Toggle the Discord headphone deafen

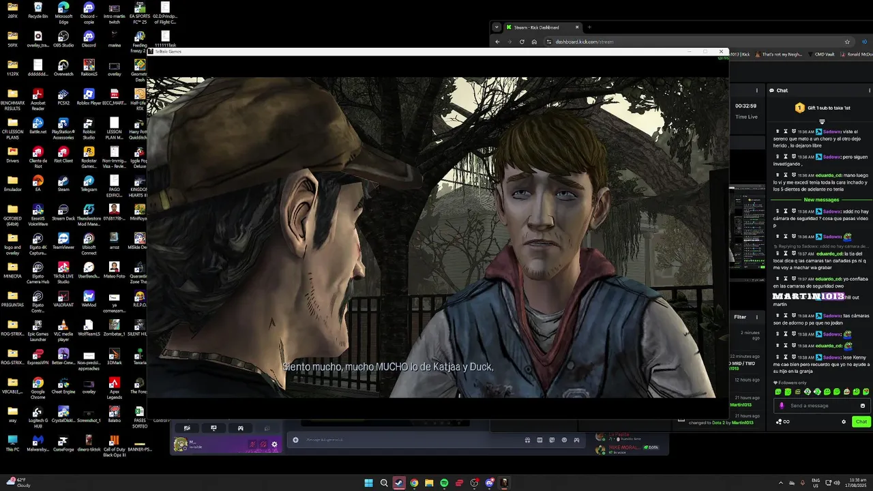[x=263, y=444]
